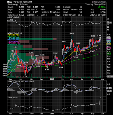The width and height of the screenshot is (113, 115).
Task: Click the Chg value 0.000
Action: pos(103,10)
